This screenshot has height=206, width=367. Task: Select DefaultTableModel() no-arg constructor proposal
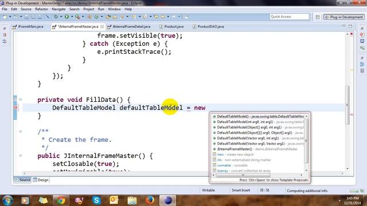(x=259, y=116)
